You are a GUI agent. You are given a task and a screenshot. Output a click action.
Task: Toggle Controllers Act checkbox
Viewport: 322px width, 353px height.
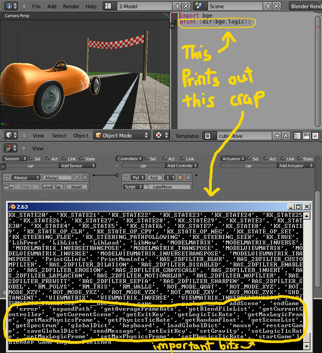point(164,159)
